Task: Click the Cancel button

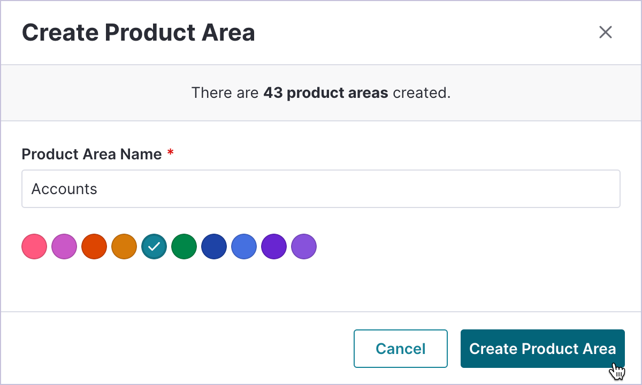Action: coord(400,349)
